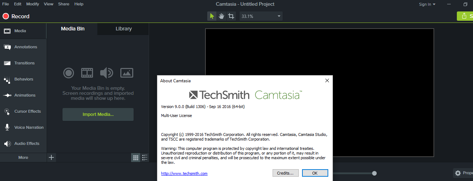The height and width of the screenshot is (181, 473).
Task: Open the Behaviors panel
Action: pyautogui.click(x=23, y=79)
